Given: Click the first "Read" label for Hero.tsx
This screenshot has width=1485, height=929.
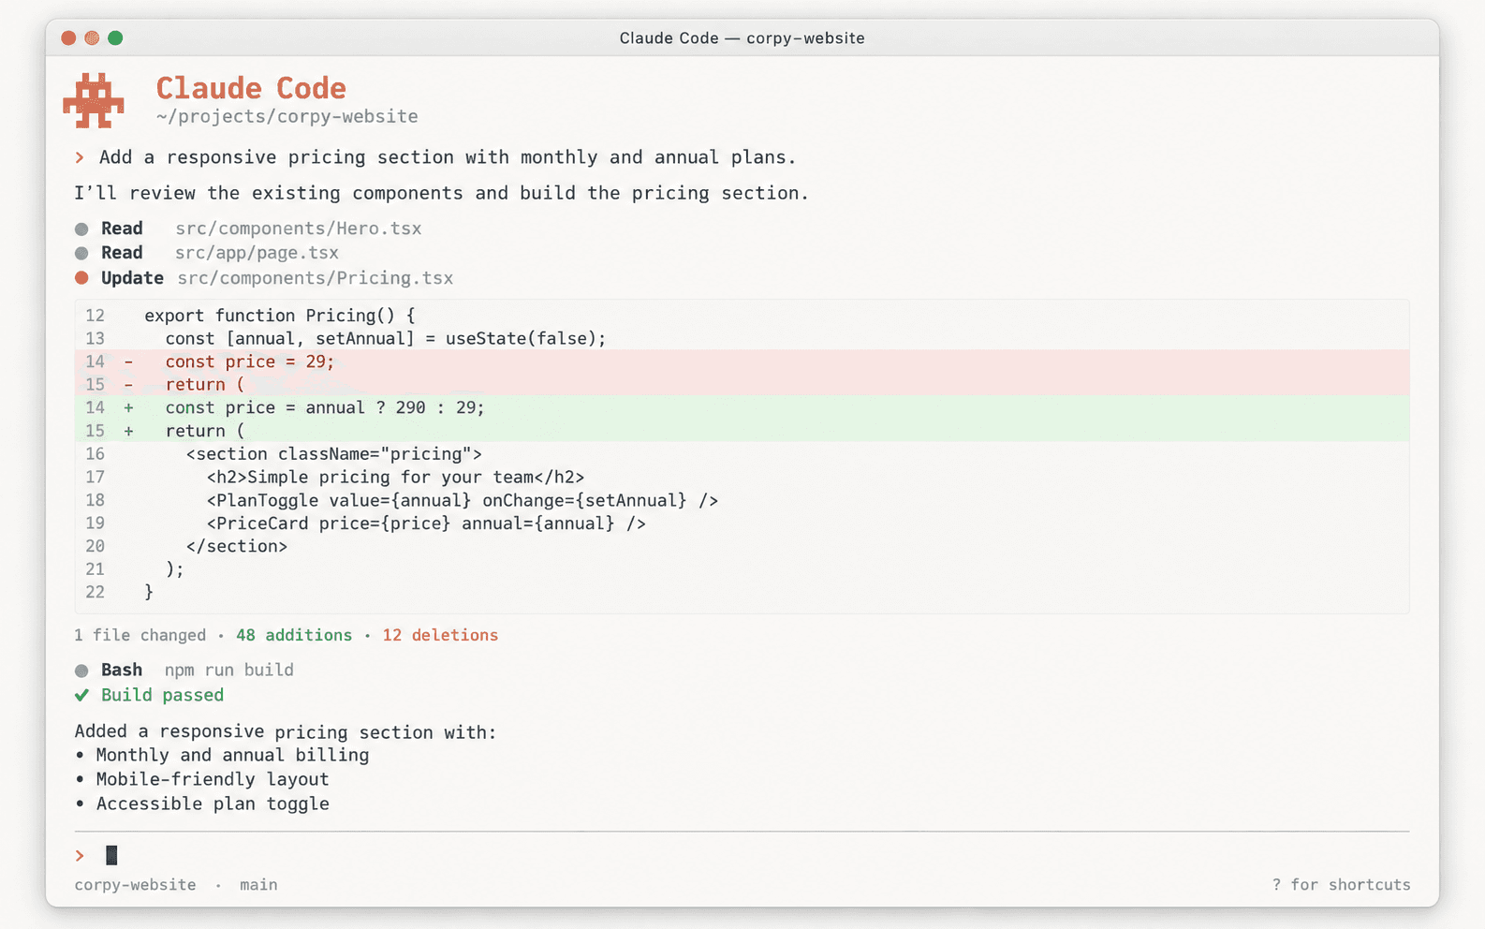Looking at the screenshot, I should (x=122, y=229).
